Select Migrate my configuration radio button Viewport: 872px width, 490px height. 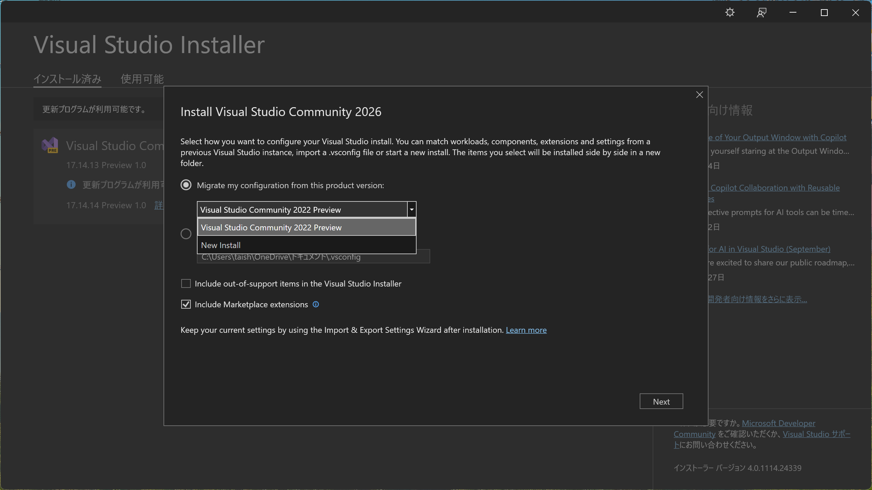tap(186, 185)
